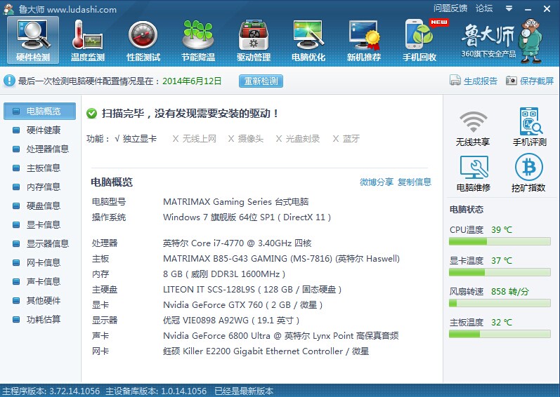Viewport: 560px width, 397px height.
Task: Click the 显卡温度 progress bar
Action: (x=500, y=273)
